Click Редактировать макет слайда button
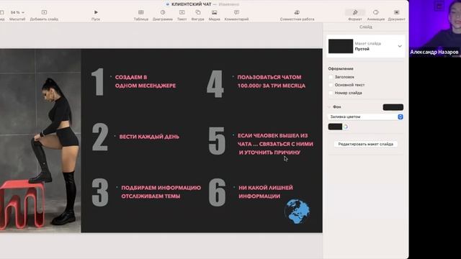The width and height of the screenshot is (461, 259). click(365, 144)
